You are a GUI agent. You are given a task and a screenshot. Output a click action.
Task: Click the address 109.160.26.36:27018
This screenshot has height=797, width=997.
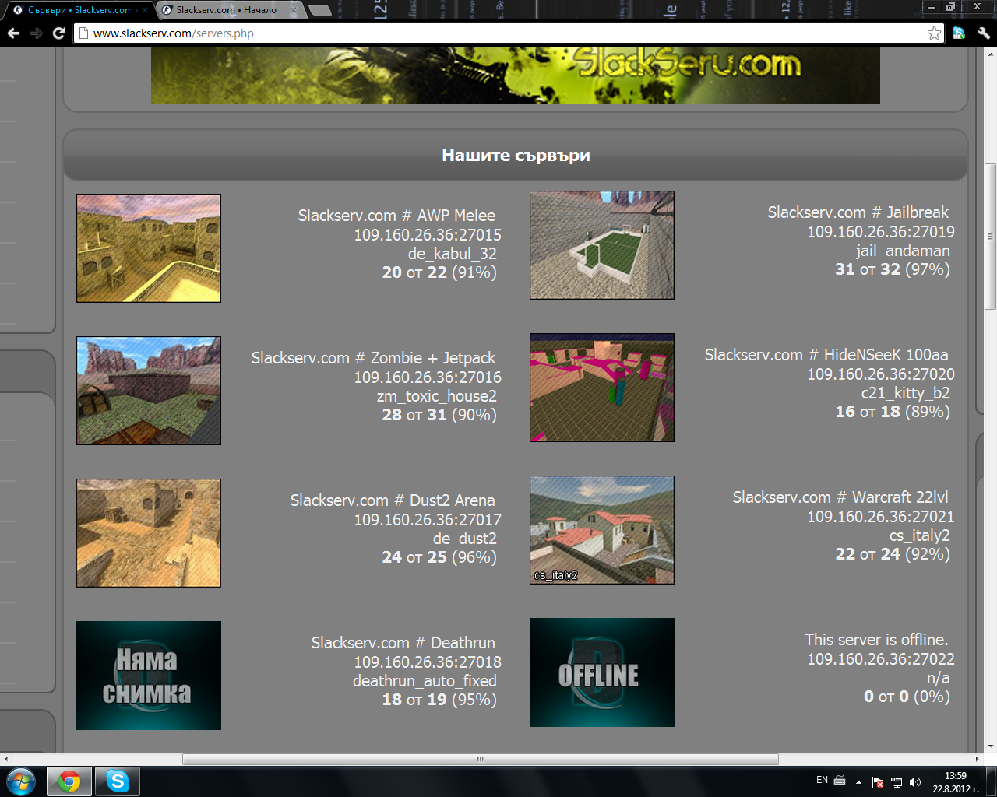[x=428, y=662]
